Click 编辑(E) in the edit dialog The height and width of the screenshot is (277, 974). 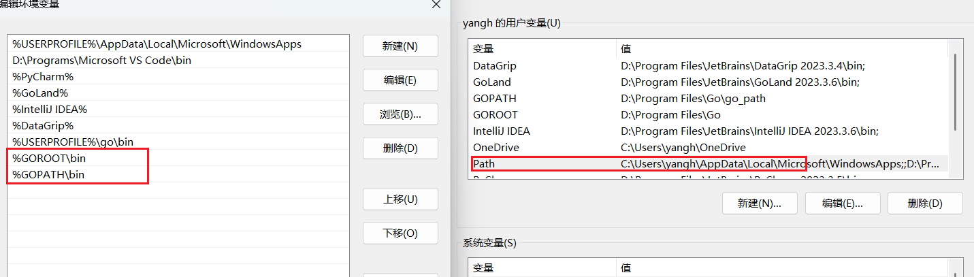(400, 80)
